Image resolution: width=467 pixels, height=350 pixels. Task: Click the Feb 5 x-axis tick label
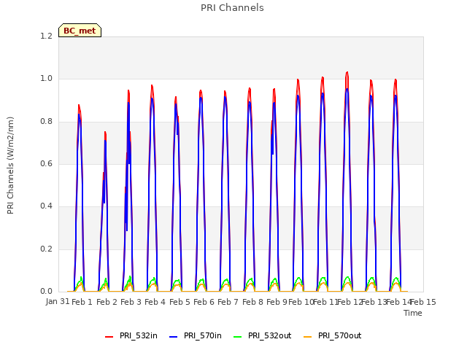(x=180, y=302)
